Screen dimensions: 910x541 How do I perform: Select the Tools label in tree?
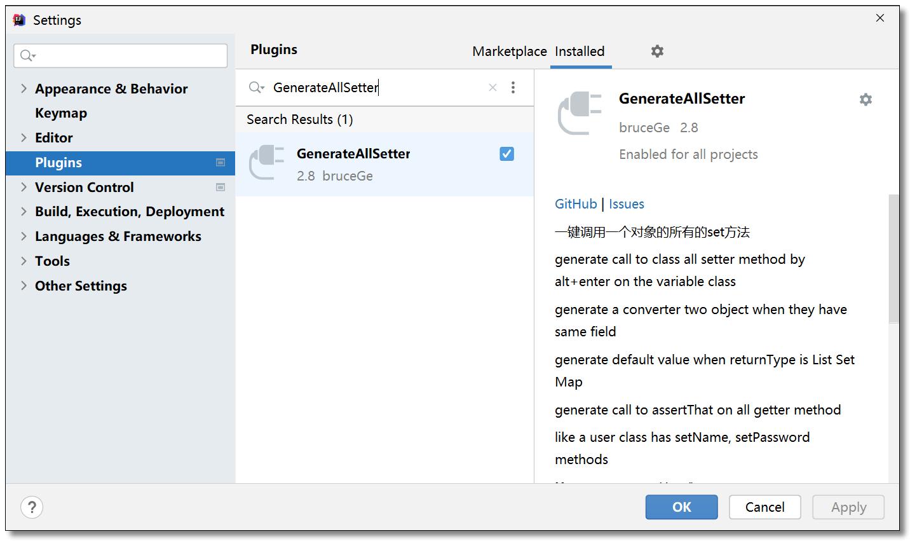tap(52, 261)
